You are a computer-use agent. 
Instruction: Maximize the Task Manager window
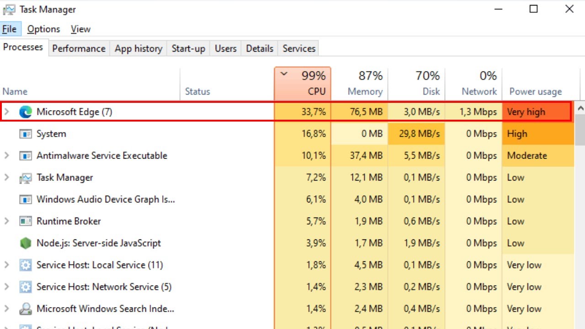tap(533, 9)
